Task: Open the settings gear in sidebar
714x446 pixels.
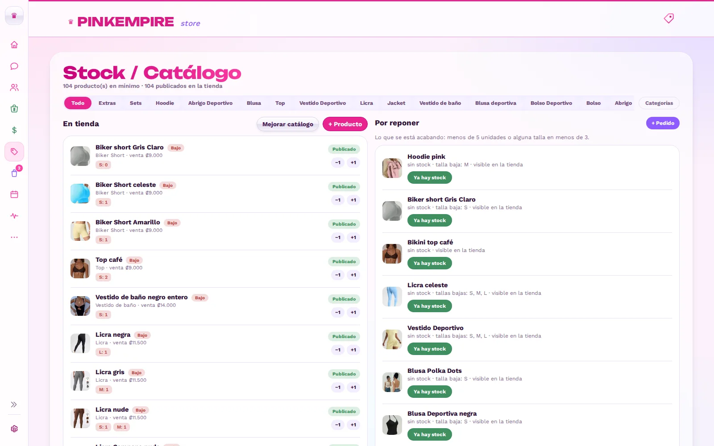Action: [14, 429]
